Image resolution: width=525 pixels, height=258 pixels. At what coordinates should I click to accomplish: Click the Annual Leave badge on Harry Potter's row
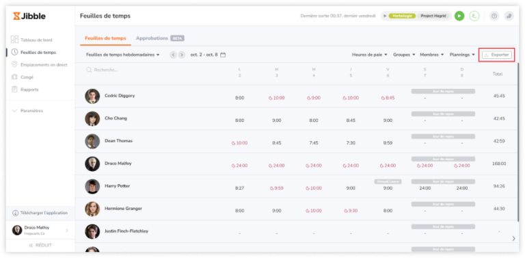tap(388, 181)
